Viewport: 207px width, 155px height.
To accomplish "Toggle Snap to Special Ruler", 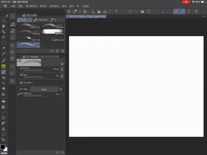I will [182, 11].
